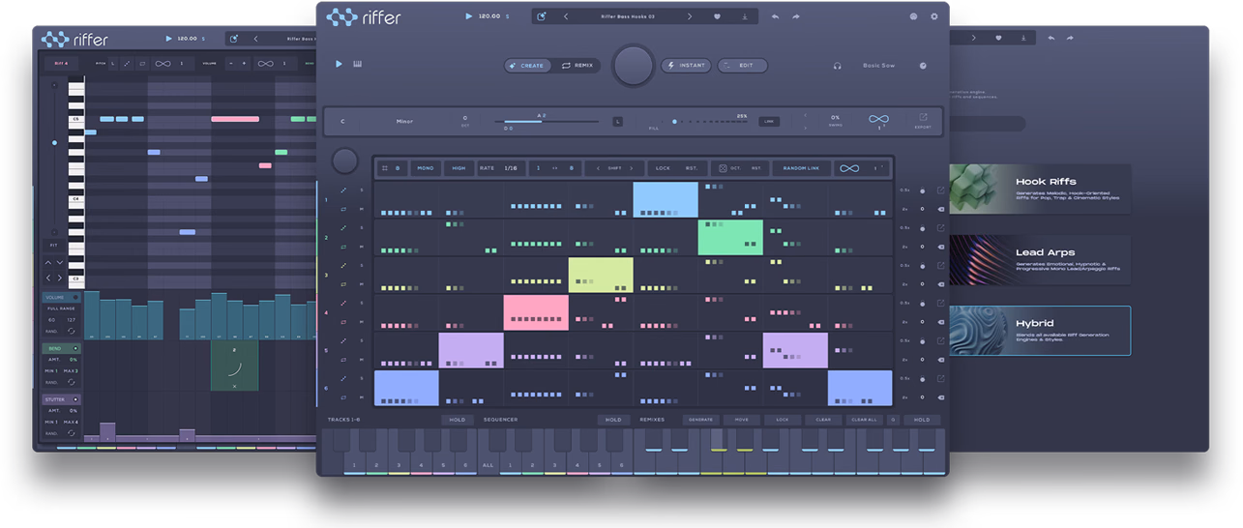Select the Remix mode tab
The image size is (1243, 528).
pos(577,66)
